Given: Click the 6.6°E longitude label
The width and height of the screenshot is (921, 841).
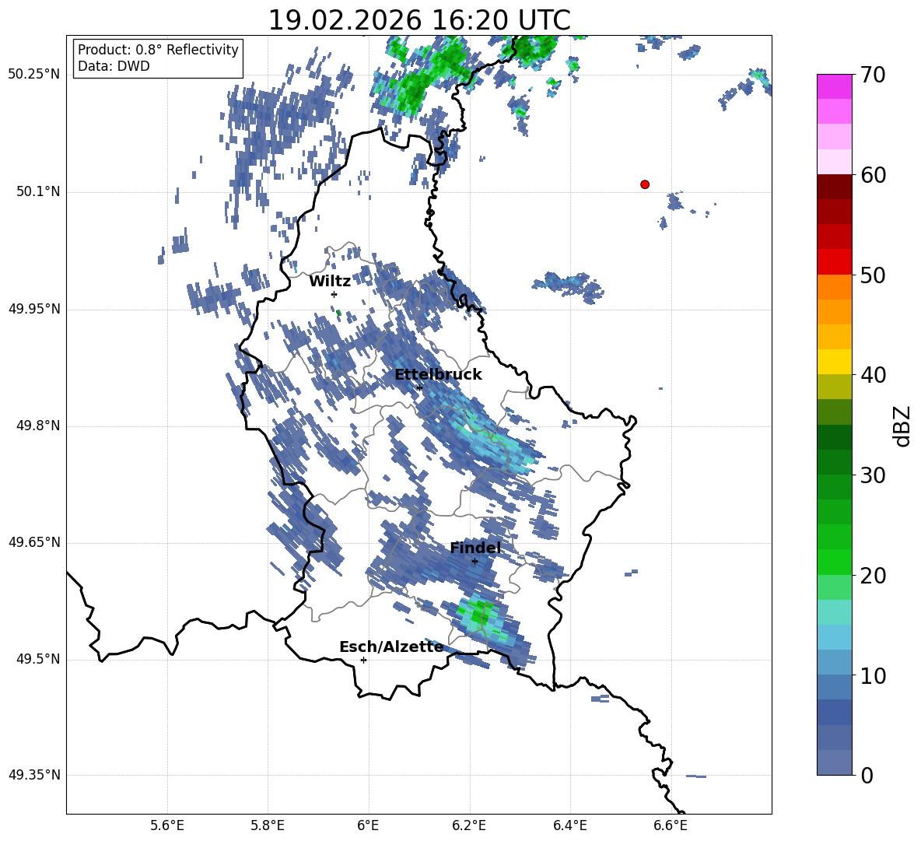Looking at the screenshot, I should point(671,825).
